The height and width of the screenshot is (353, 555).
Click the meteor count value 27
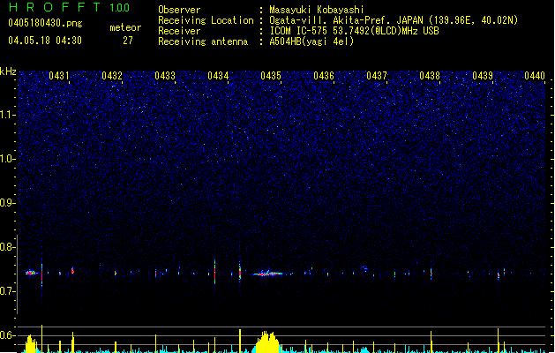pos(128,41)
